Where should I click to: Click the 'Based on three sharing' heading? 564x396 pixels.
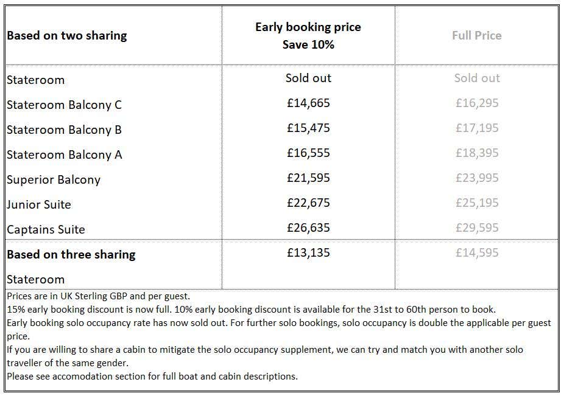click(71, 254)
